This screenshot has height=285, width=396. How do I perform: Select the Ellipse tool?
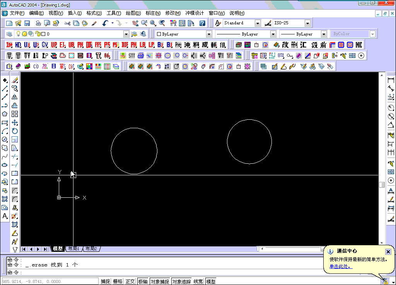click(5, 165)
